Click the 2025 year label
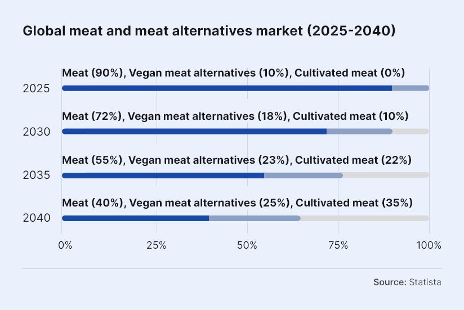Screen dimensions: 464x310 pos(37,88)
